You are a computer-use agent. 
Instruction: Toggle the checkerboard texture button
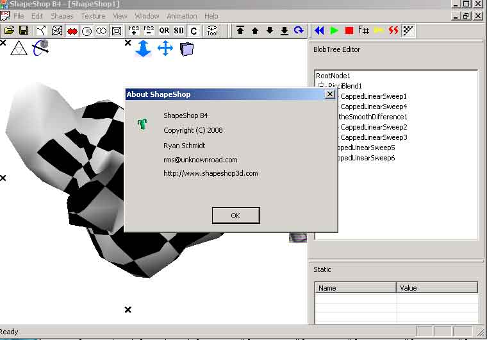(x=409, y=30)
